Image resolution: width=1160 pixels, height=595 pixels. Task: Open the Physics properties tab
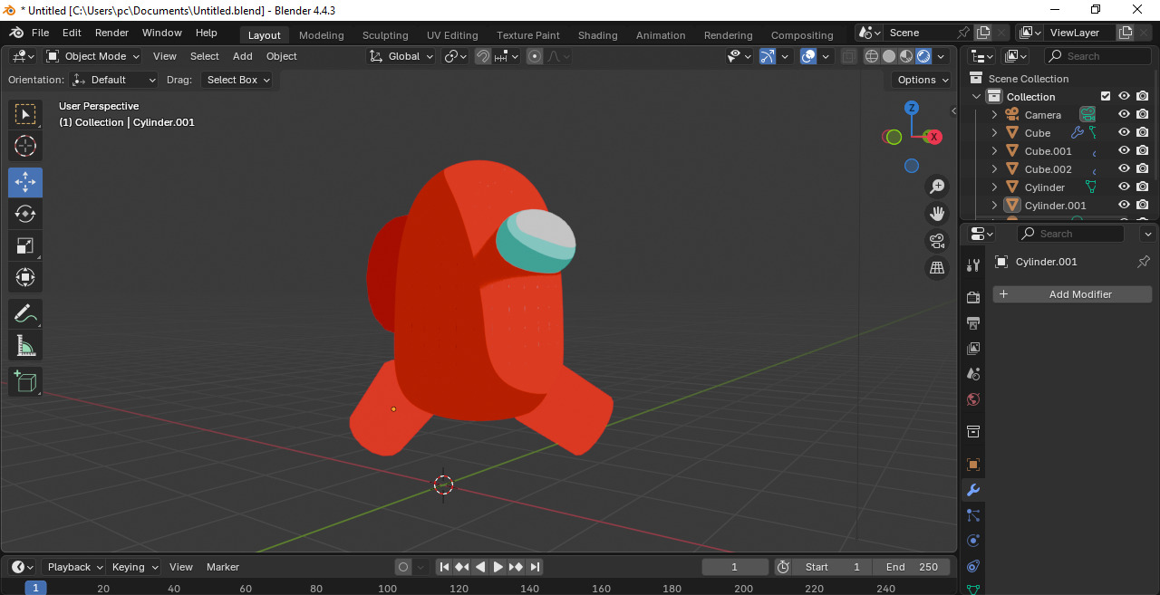[973, 541]
